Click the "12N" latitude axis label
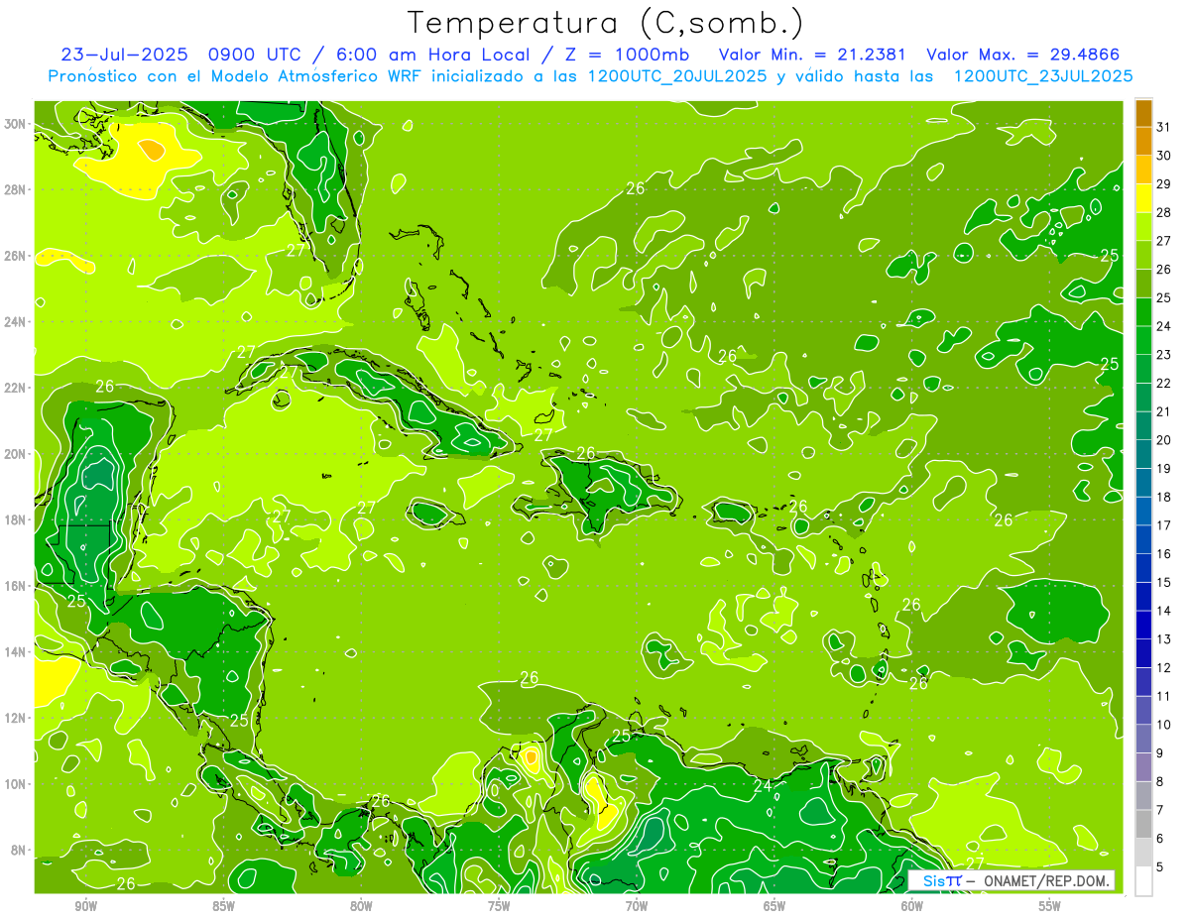1190x919 pixels. (x=15, y=718)
